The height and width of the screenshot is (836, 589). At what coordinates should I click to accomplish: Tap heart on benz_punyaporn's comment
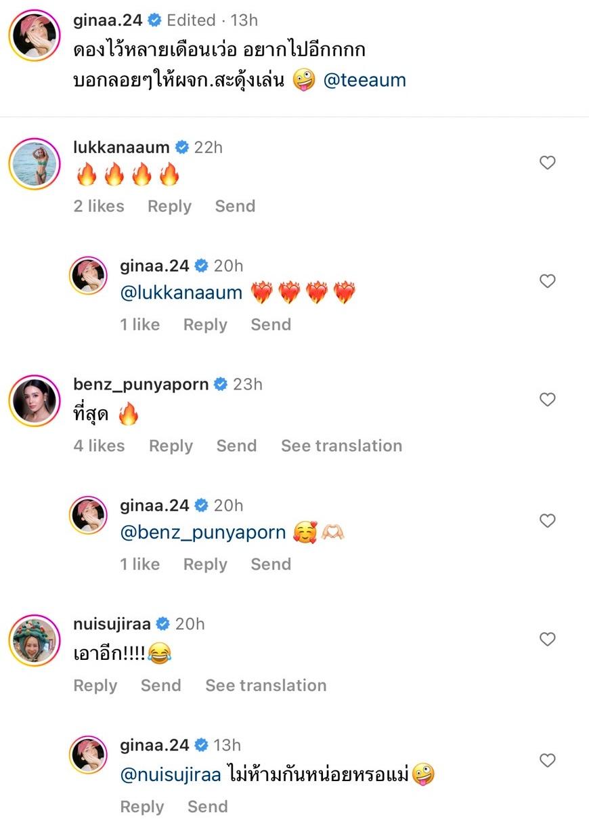[547, 400]
